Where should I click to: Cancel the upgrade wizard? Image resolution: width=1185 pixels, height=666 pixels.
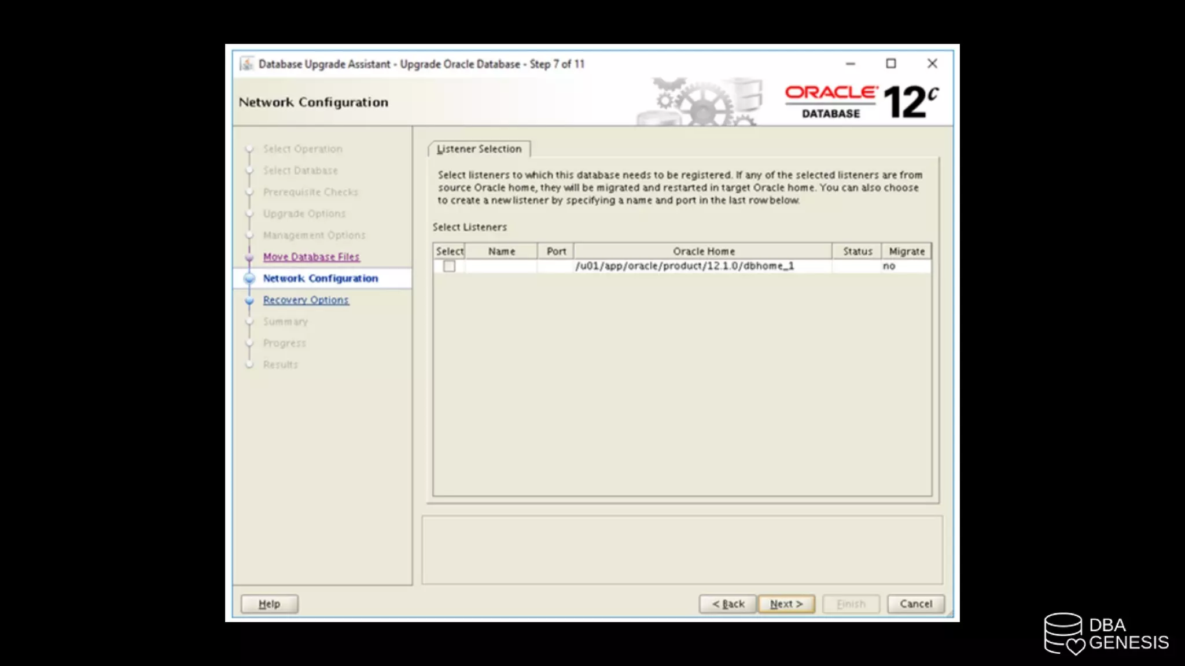[915, 604]
